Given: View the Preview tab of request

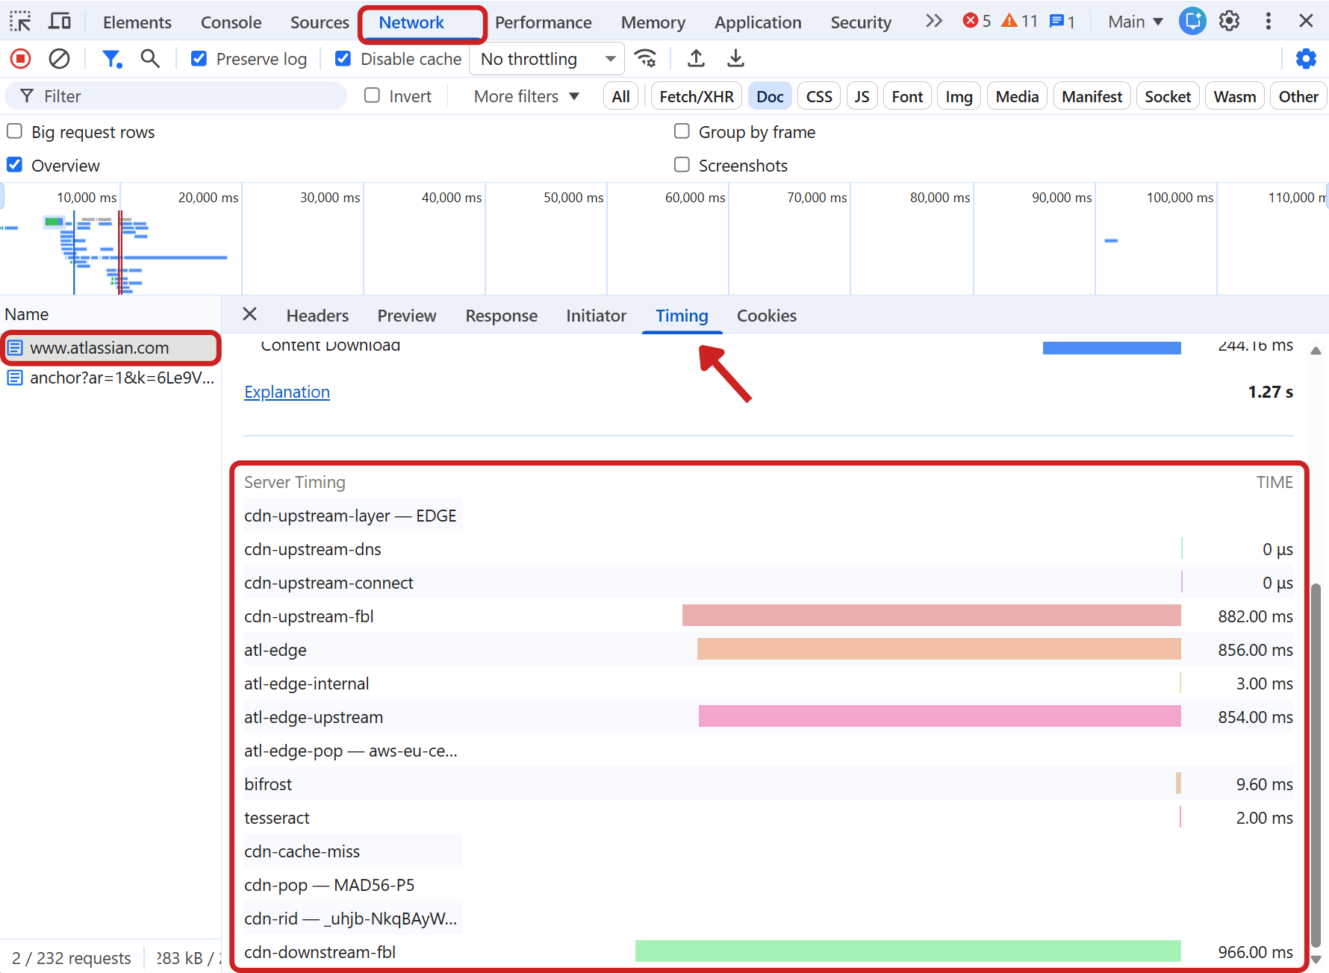Looking at the screenshot, I should (x=407, y=316).
